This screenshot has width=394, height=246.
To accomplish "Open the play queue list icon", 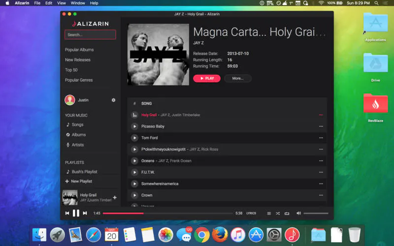I will tap(269, 214).
